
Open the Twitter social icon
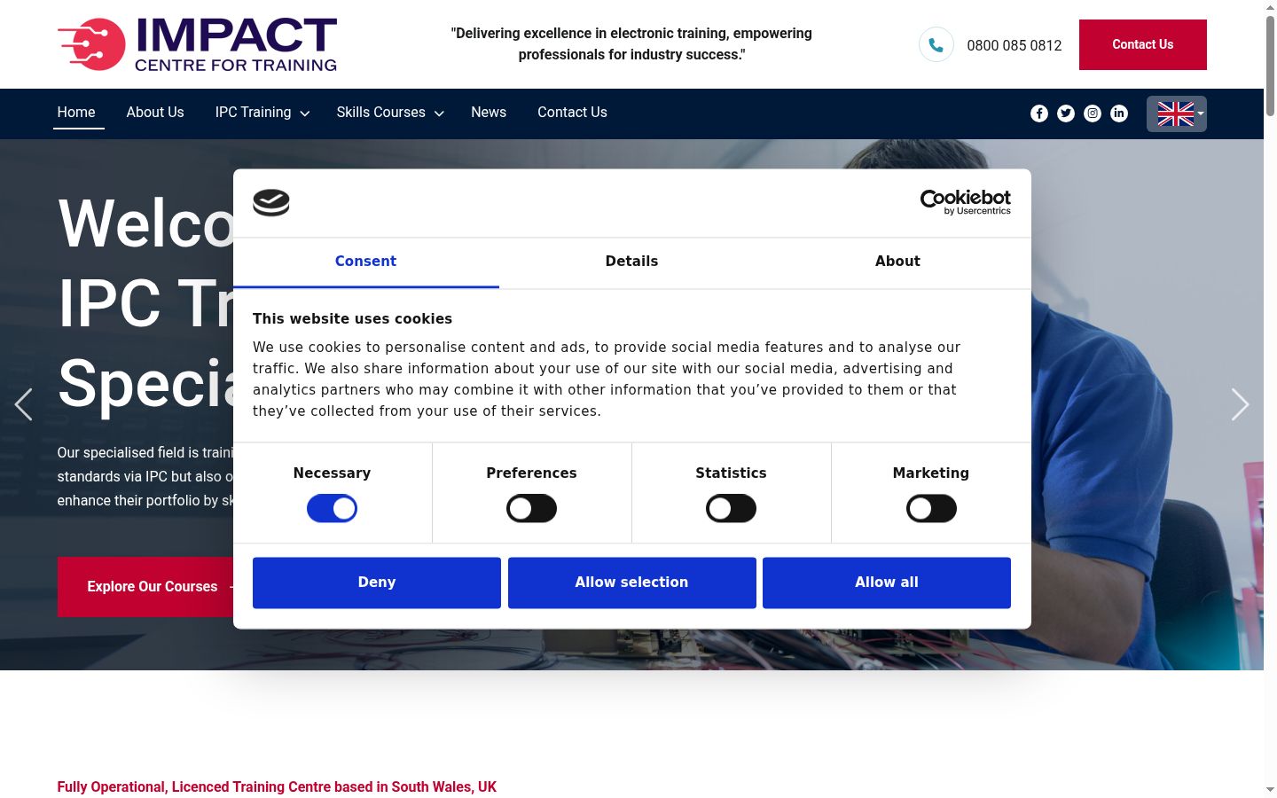[x=1066, y=113]
